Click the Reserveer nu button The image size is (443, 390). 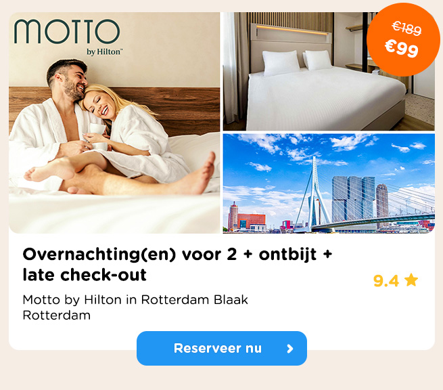pyautogui.click(x=222, y=349)
